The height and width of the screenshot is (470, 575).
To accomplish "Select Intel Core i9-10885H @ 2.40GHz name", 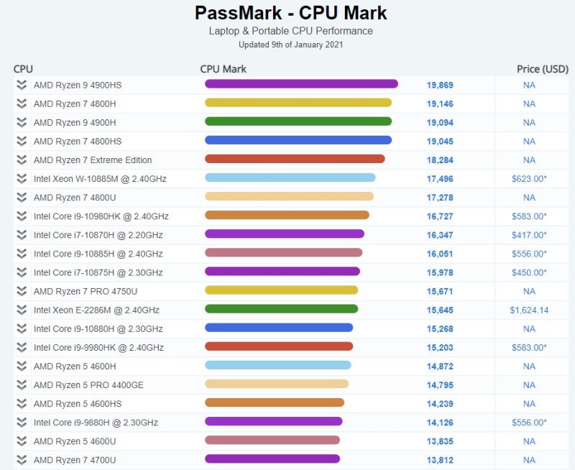I will (98, 254).
